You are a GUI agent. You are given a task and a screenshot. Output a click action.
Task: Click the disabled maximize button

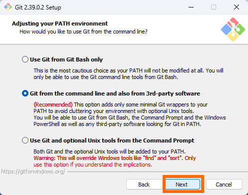[x=214, y=7]
